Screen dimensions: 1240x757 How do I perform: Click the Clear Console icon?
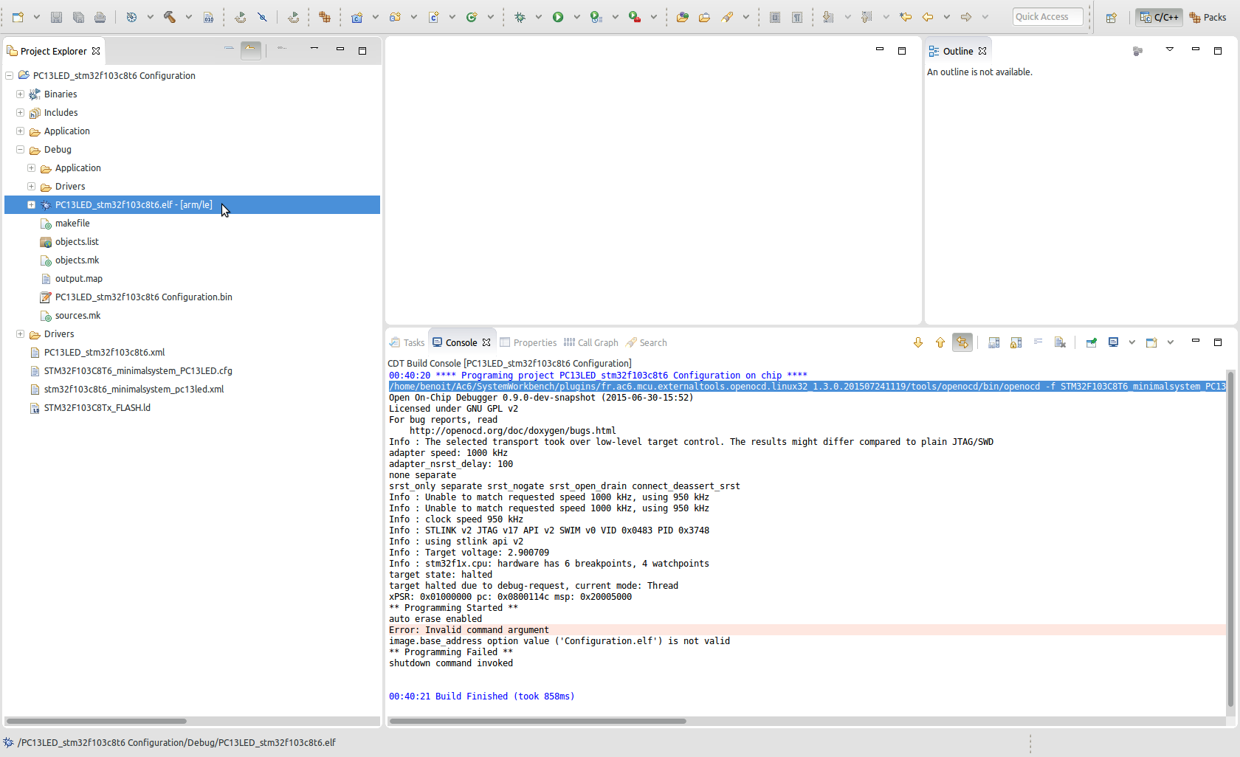click(x=1060, y=342)
